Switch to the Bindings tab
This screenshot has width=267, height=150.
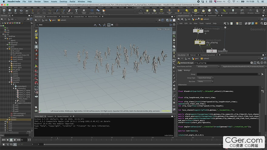coord(187,70)
